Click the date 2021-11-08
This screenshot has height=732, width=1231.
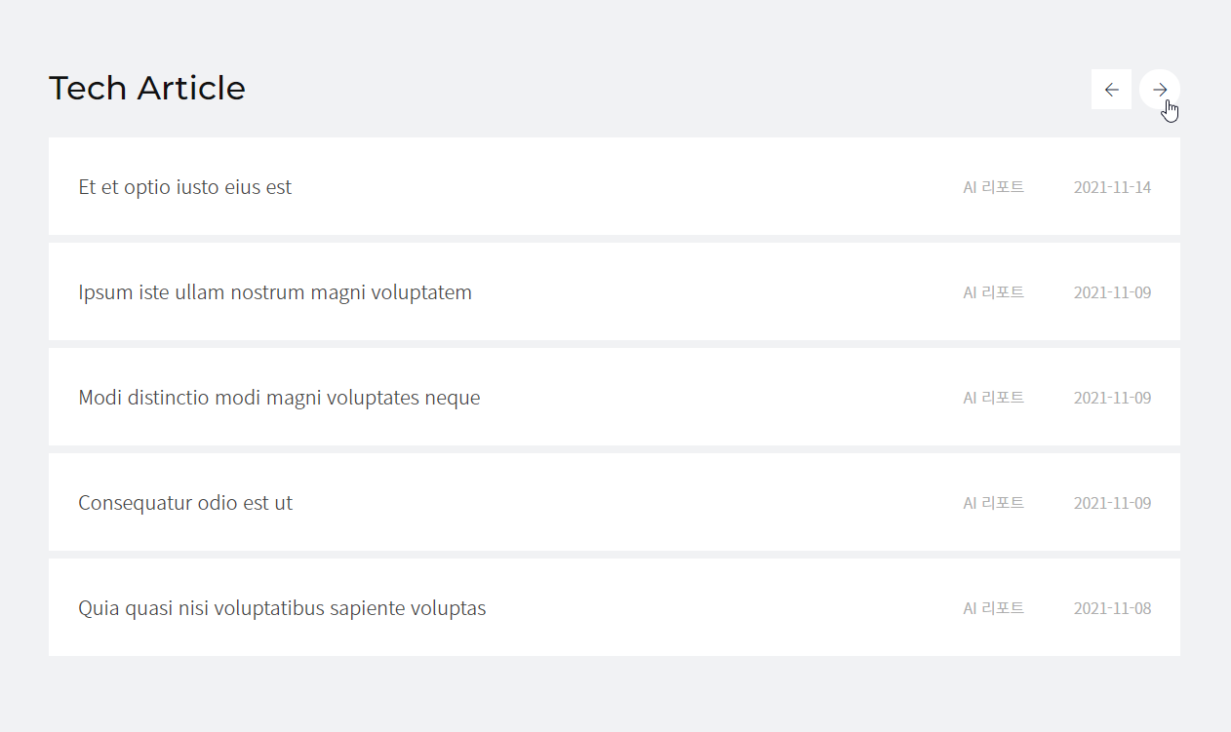click(x=1112, y=608)
